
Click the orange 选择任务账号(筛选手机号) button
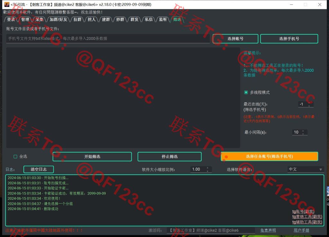pyautogui.click(x=270, y=156)
